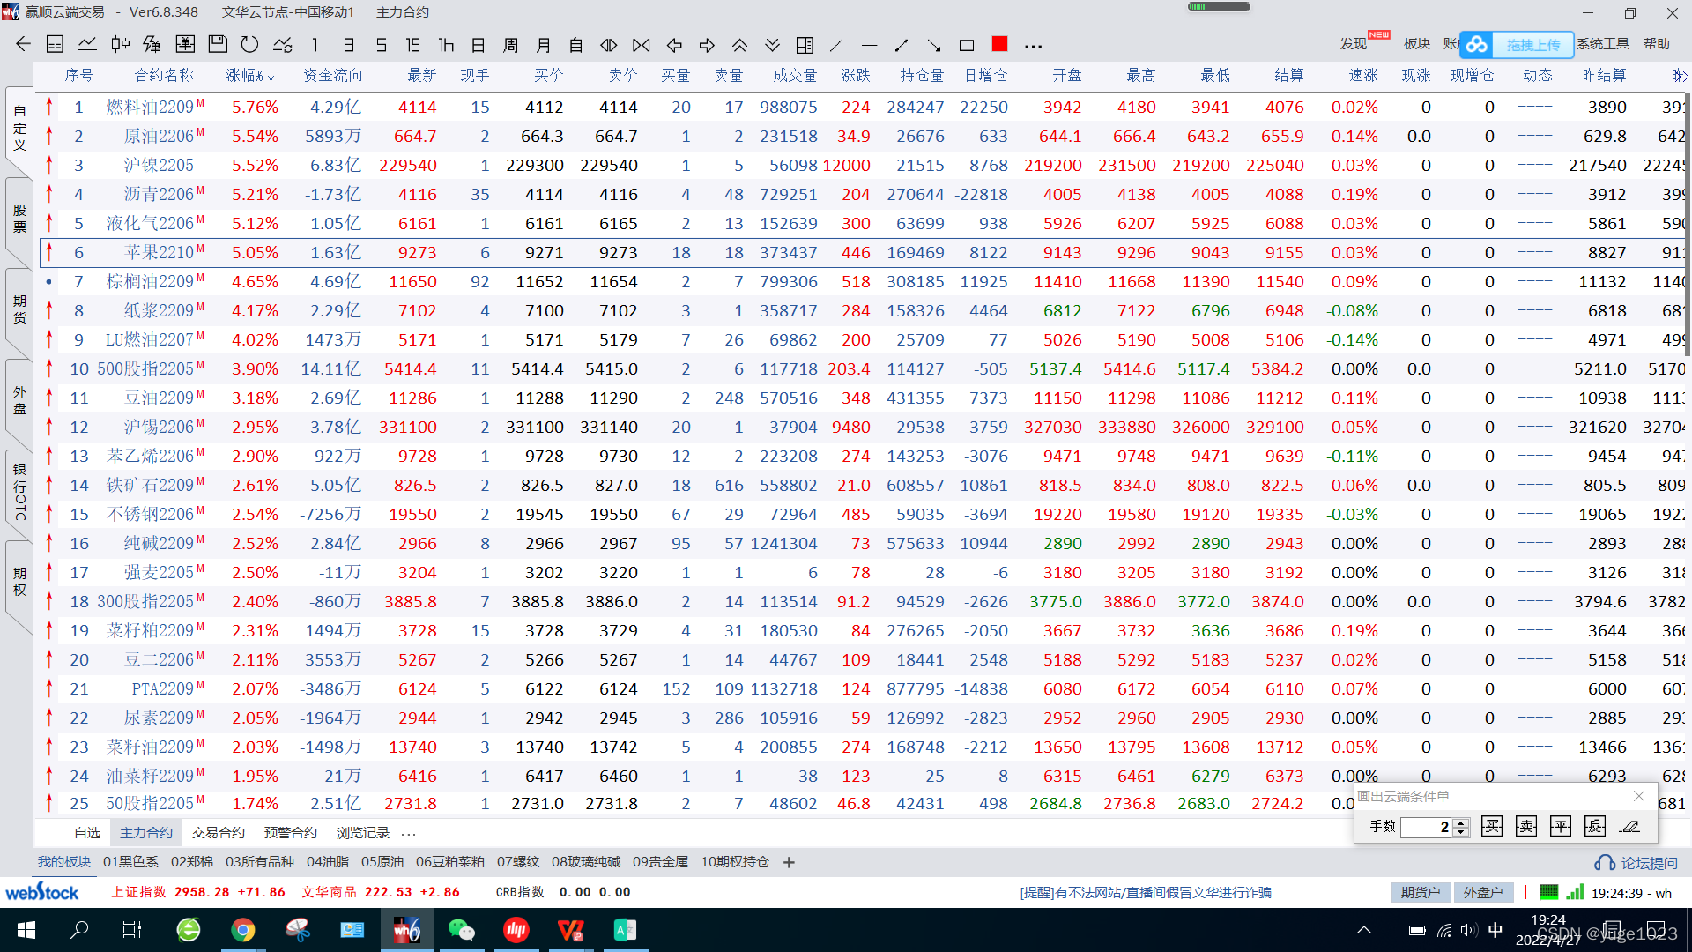Open the 板块 sector menu

(1417, 44)
